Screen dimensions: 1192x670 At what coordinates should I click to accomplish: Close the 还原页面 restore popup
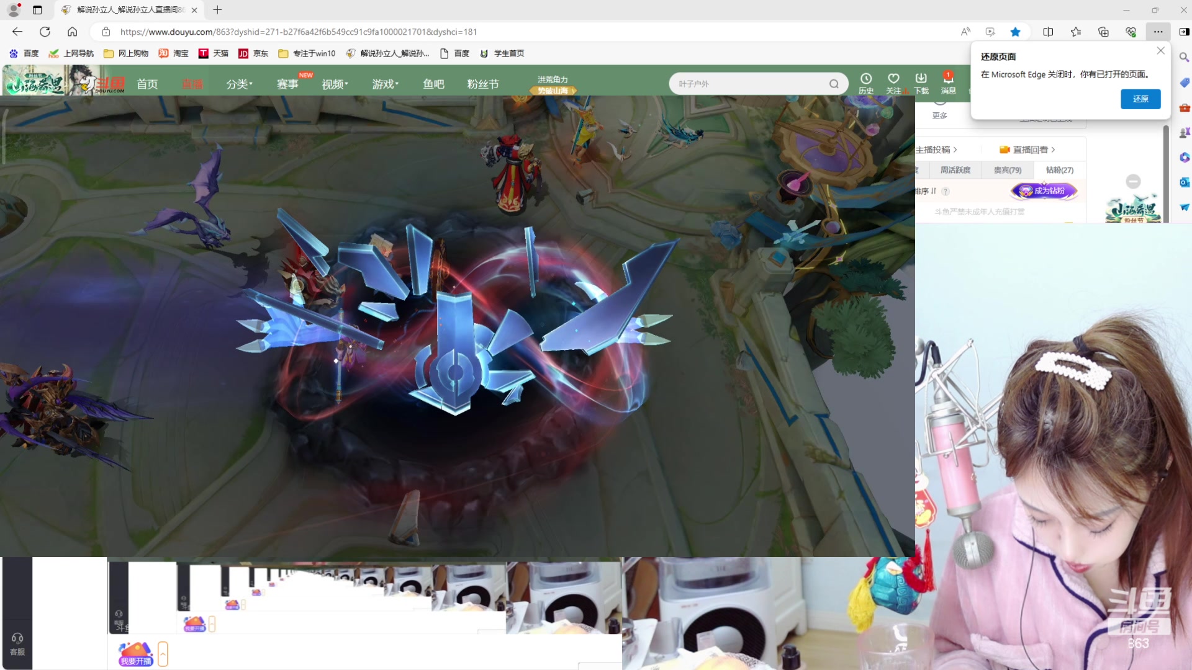pos(1160,51)
